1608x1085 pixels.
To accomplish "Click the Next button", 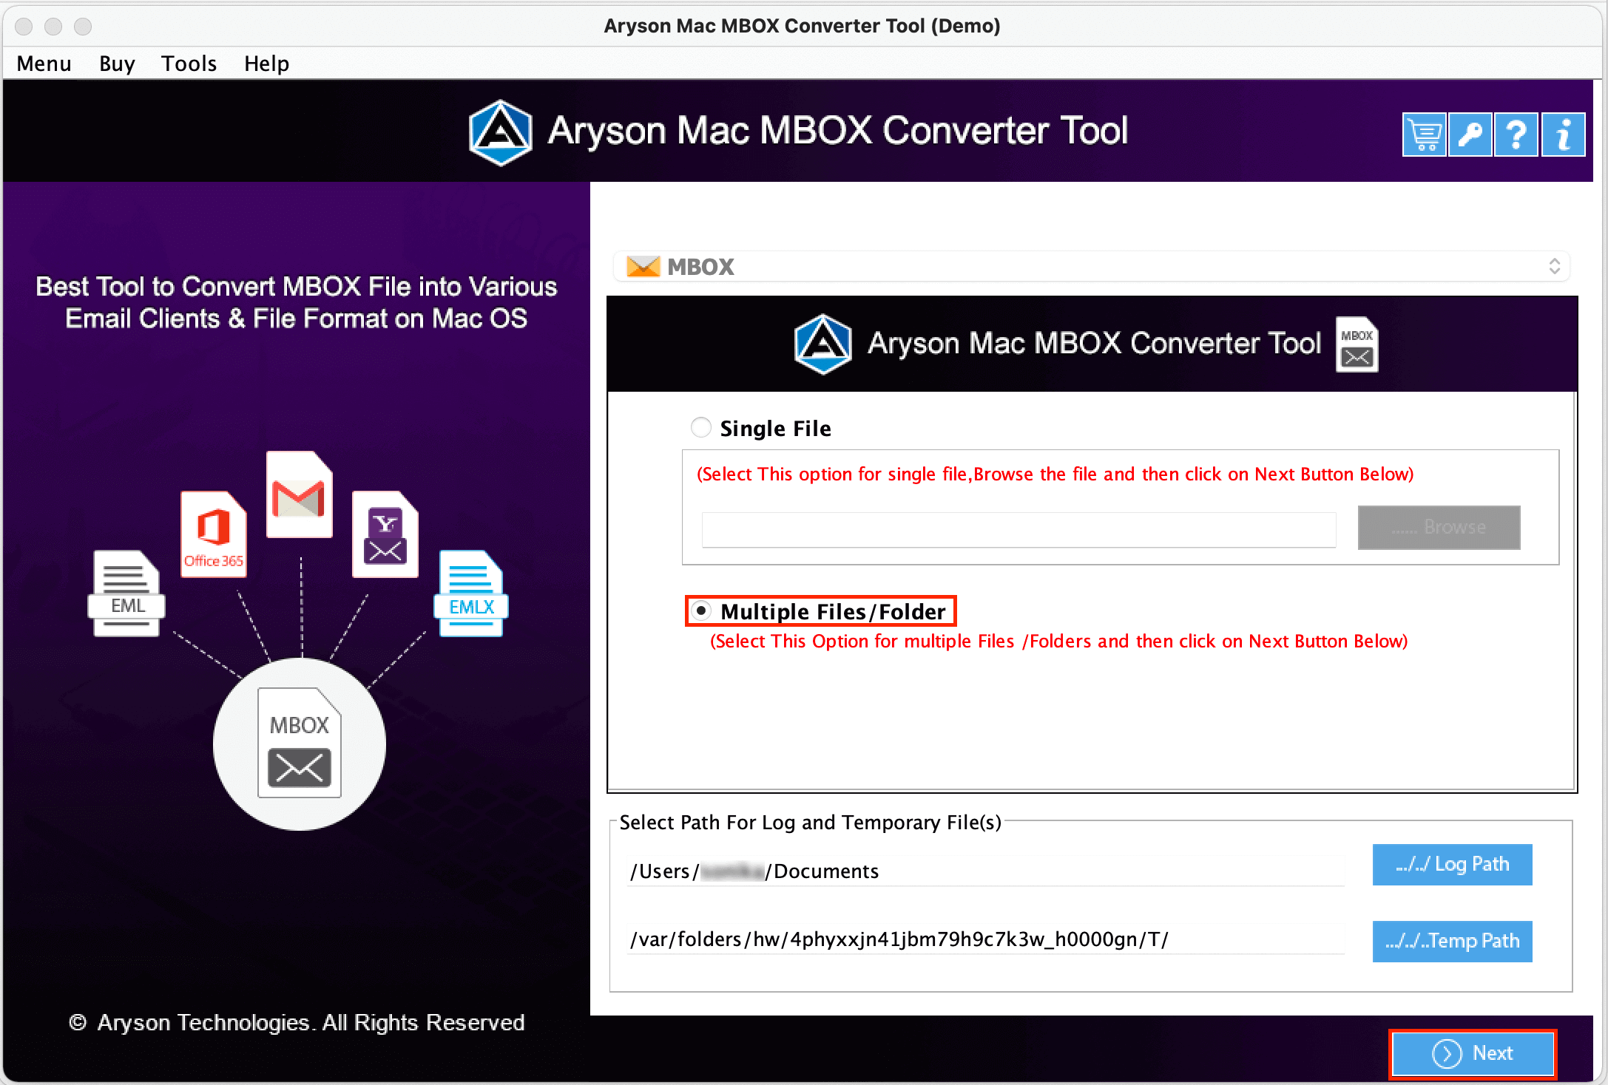I will tap(1472, 1053).
